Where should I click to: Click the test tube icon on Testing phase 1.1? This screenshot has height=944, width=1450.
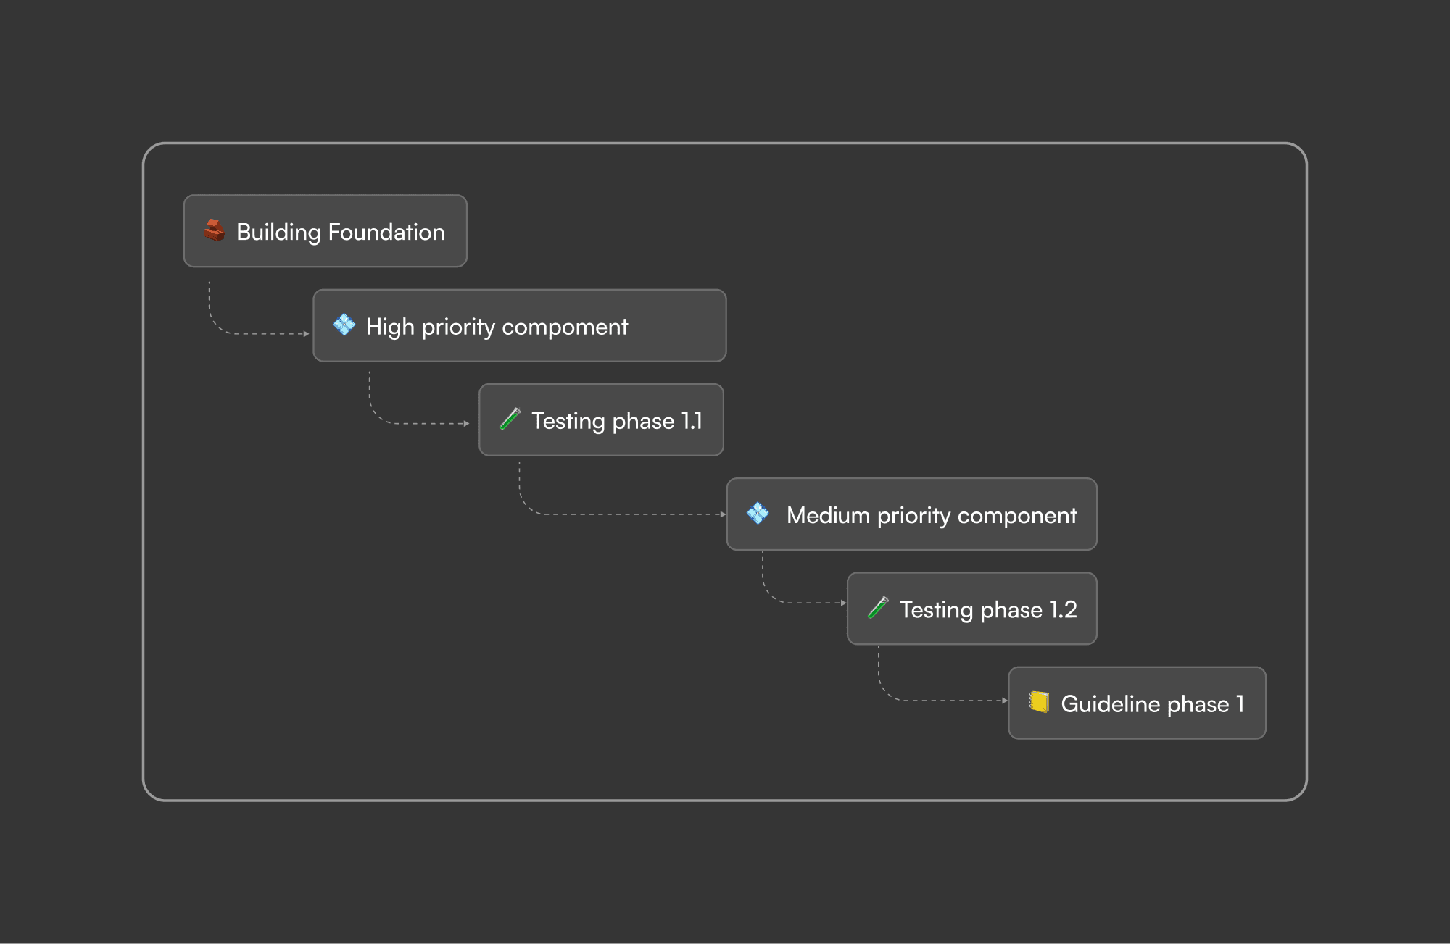[x=510, y=419]
